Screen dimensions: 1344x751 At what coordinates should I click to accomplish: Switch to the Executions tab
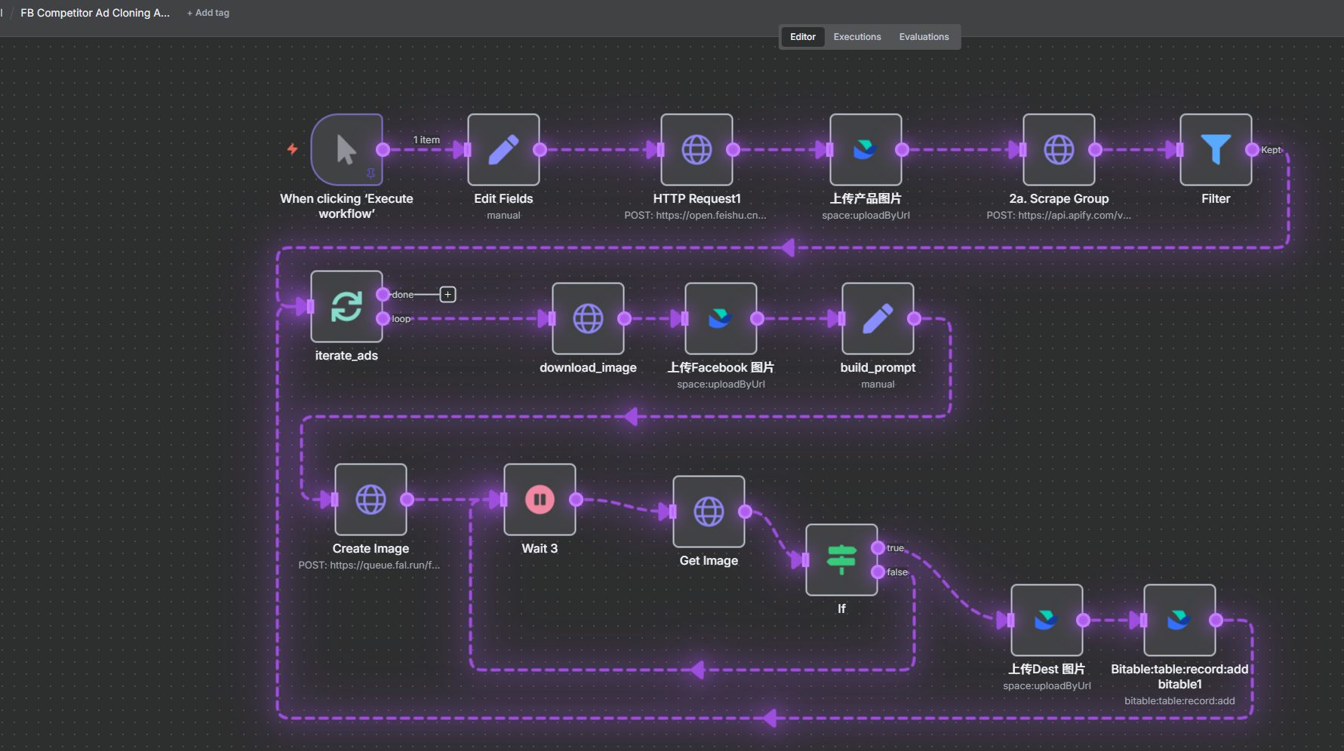pyautogui.click(x=857, y=37)
